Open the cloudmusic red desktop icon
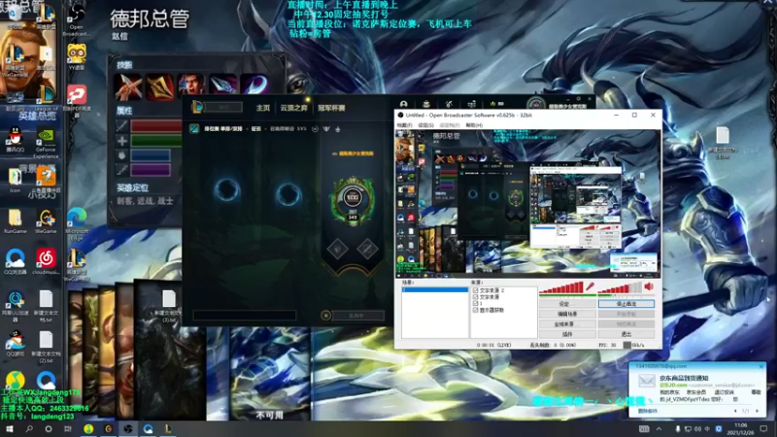Viewport: 777px width, 437px height. [46, 261]
